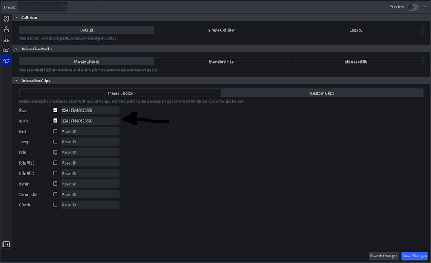Click the Walk asset ID field
Screen dimensions: 431x263
click(x=90, y=121)
